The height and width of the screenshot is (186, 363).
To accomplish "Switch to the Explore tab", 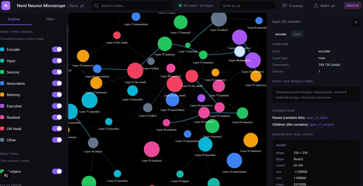I will pyautogui.click(x=14, y=19).
